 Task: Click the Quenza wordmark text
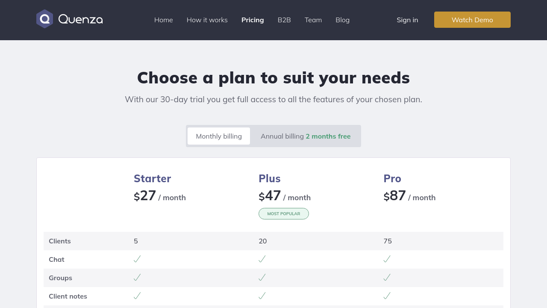click(x=80, y=19)
